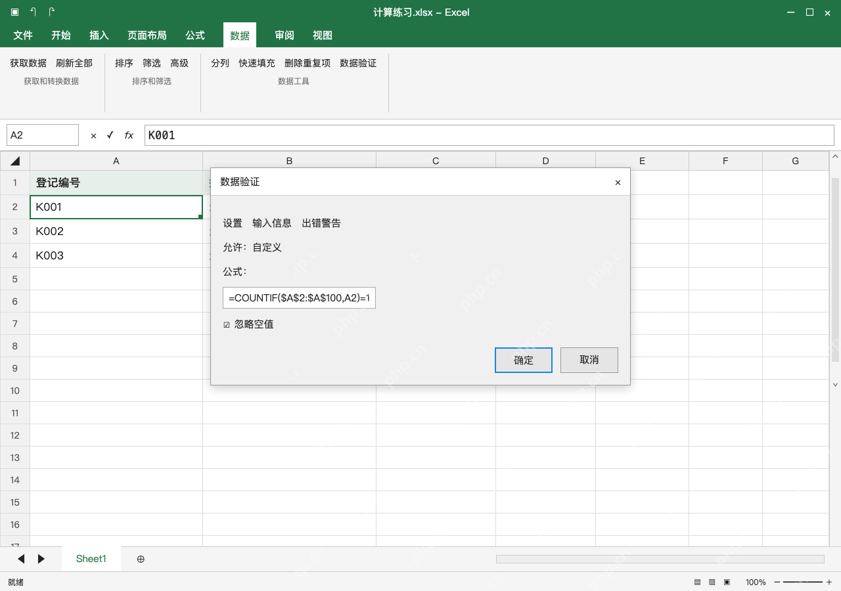Image resolution: width=841 pixels, height=591 pixels.
Task: Select the 出错警告 dialog tab
Action: point(321,223)
